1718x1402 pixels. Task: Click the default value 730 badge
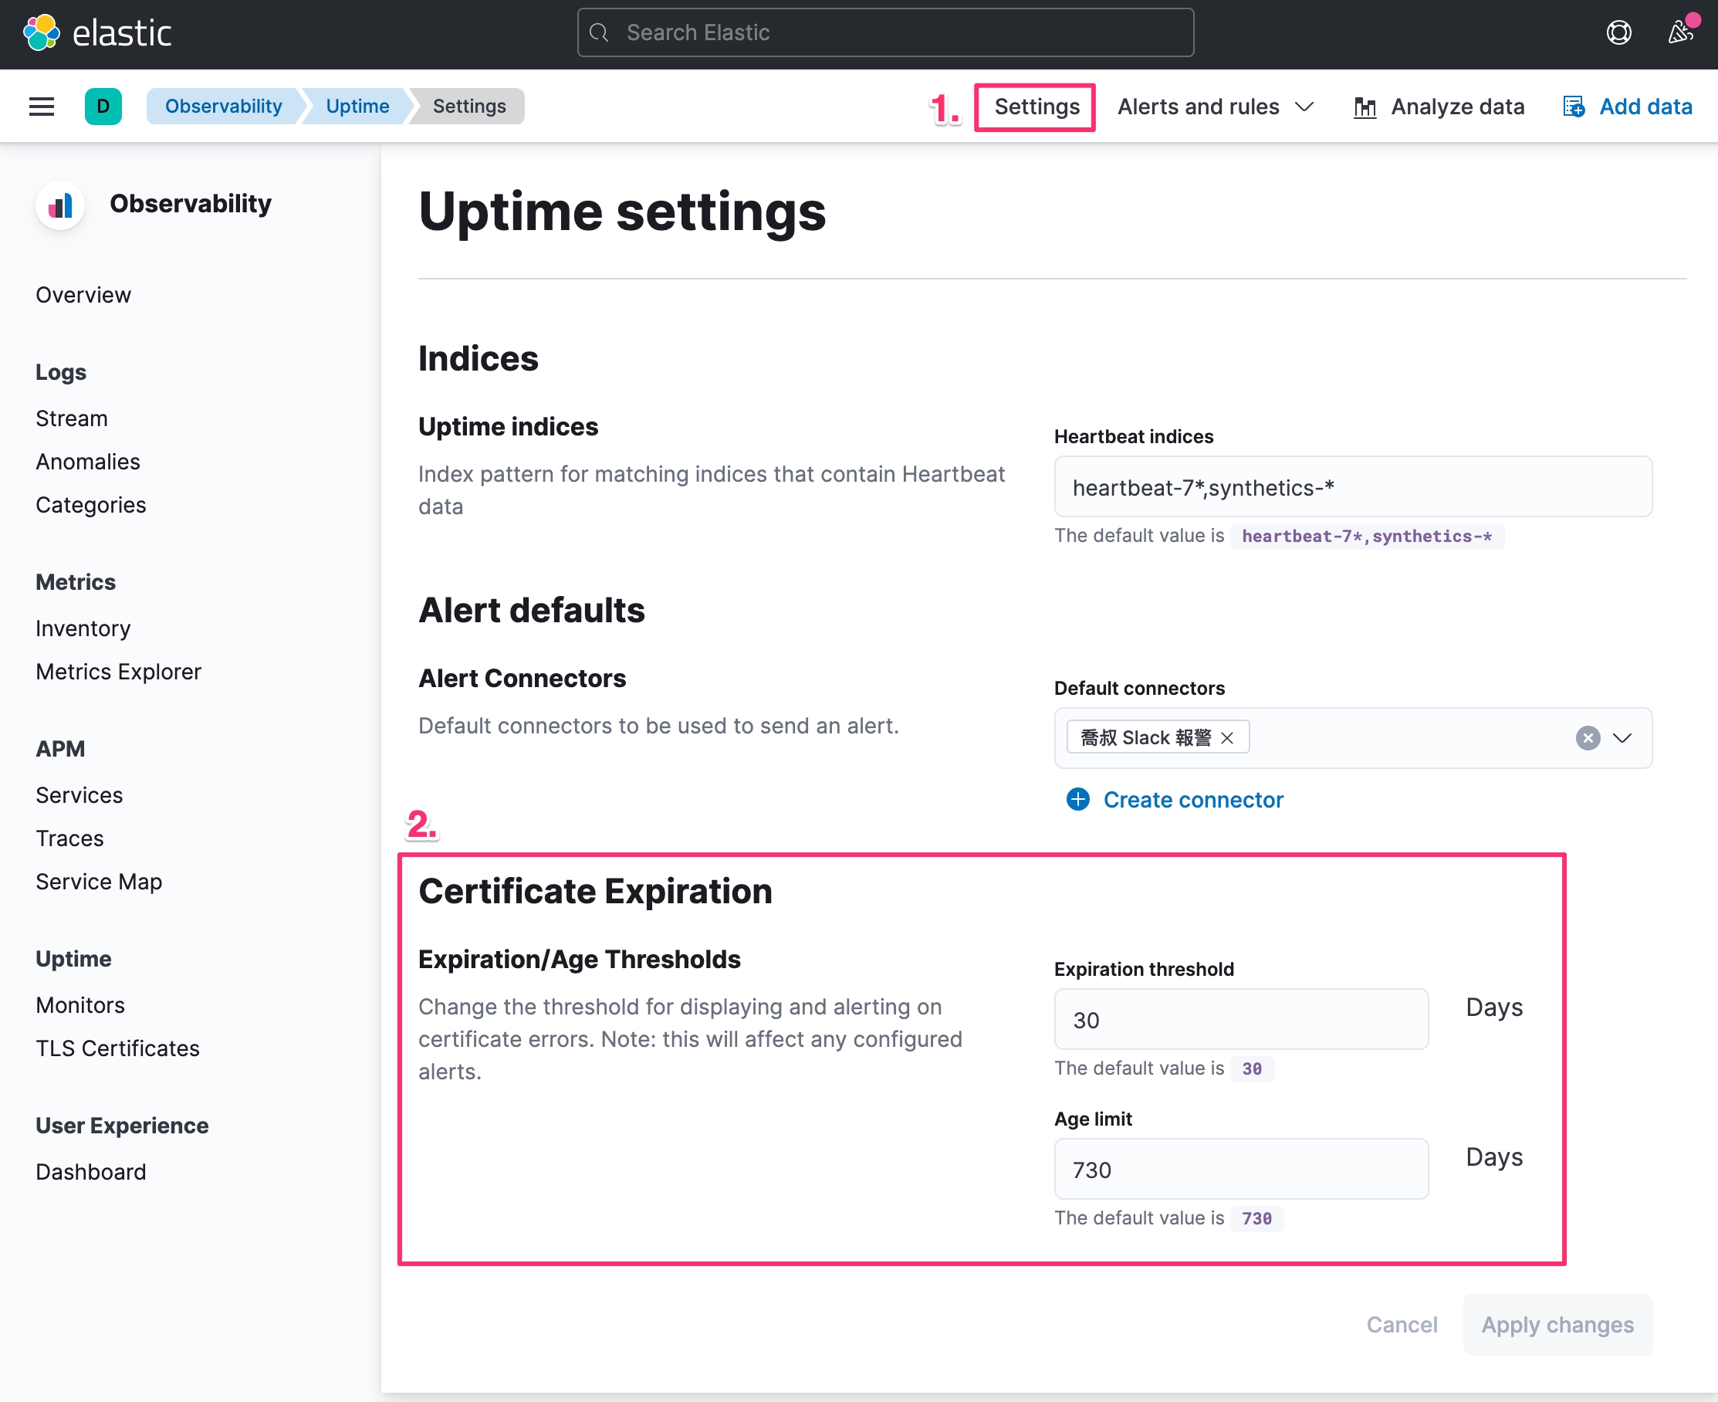click(1256, 1217)
